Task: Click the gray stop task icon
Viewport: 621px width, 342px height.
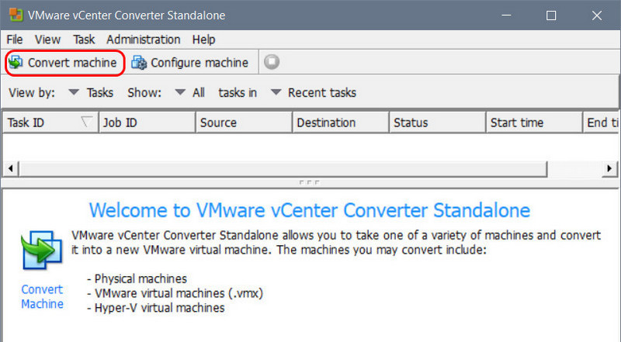Action: [272, 62]
